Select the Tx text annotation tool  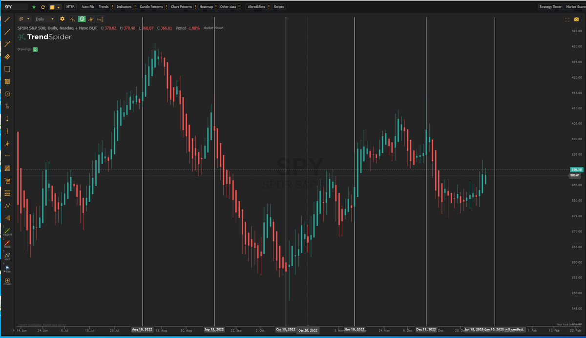point(7,106)
